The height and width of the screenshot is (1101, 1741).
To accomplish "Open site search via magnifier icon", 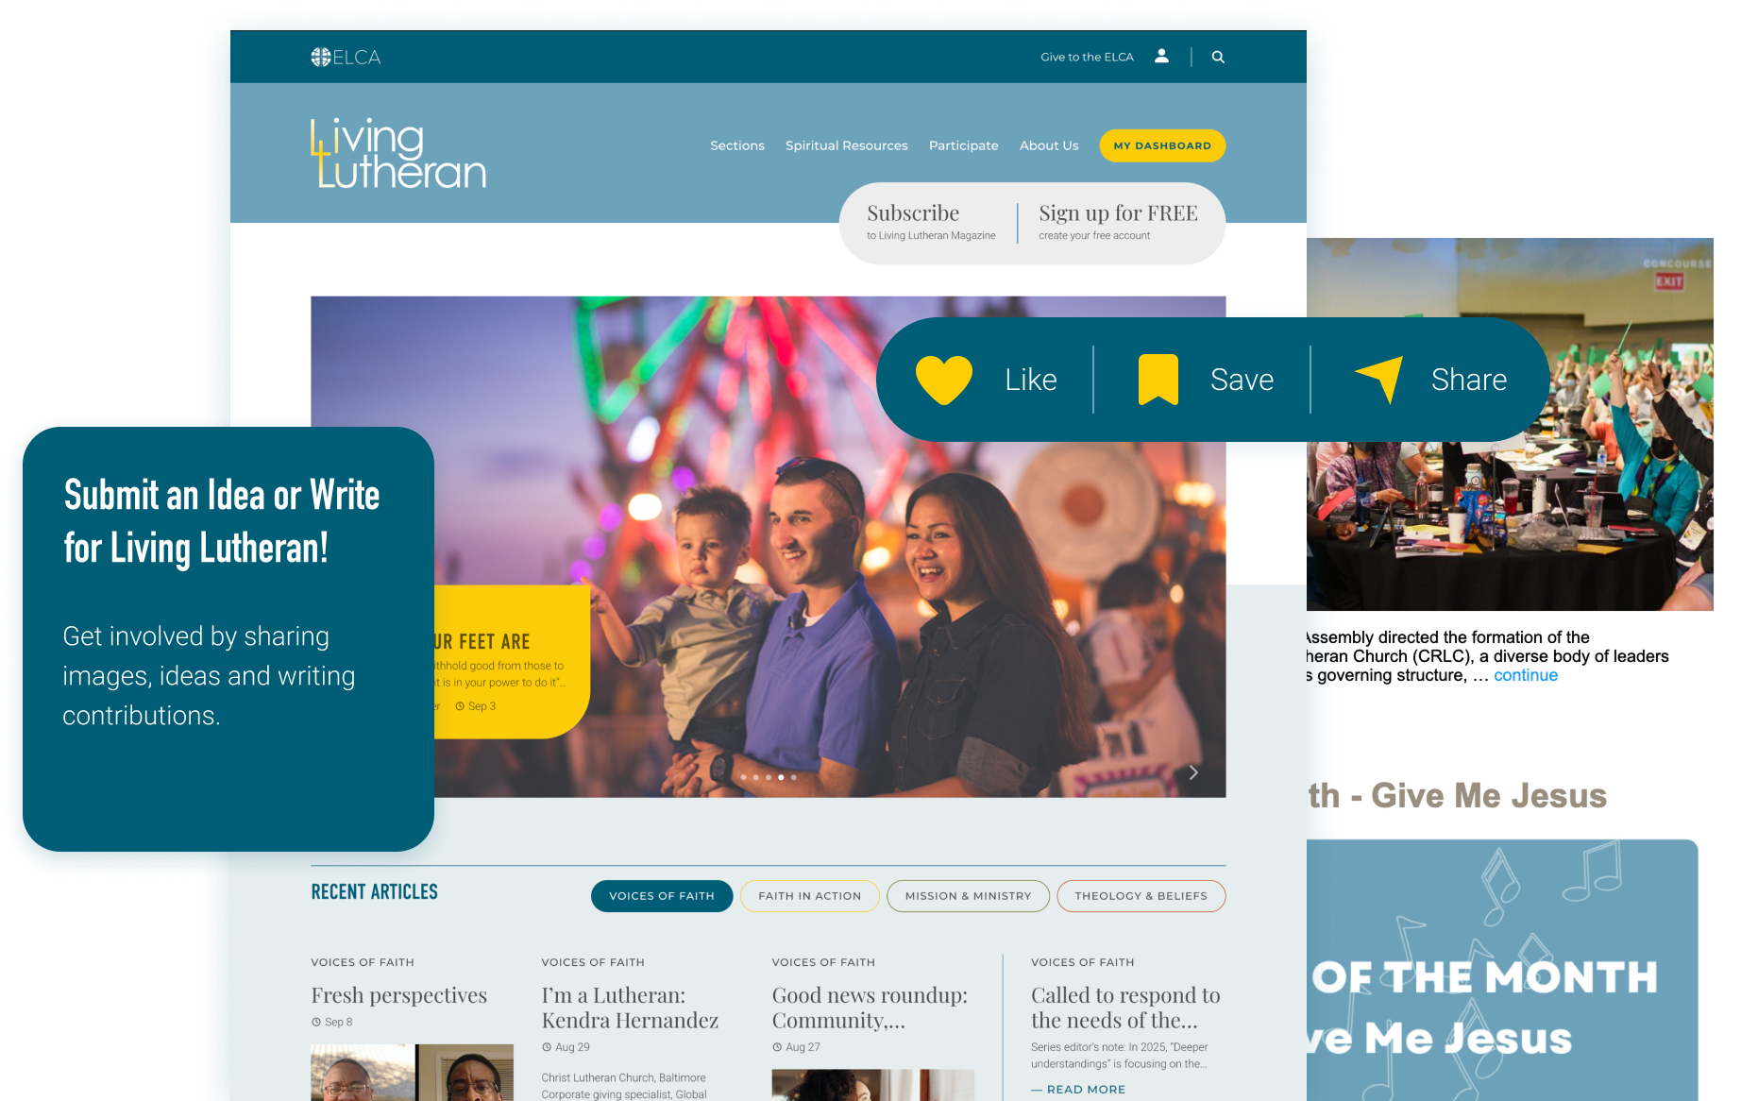I will 1218,57.
